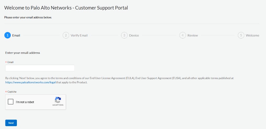Click the Email field label
This screenshot has height=129, width=266.
point(10,62)
